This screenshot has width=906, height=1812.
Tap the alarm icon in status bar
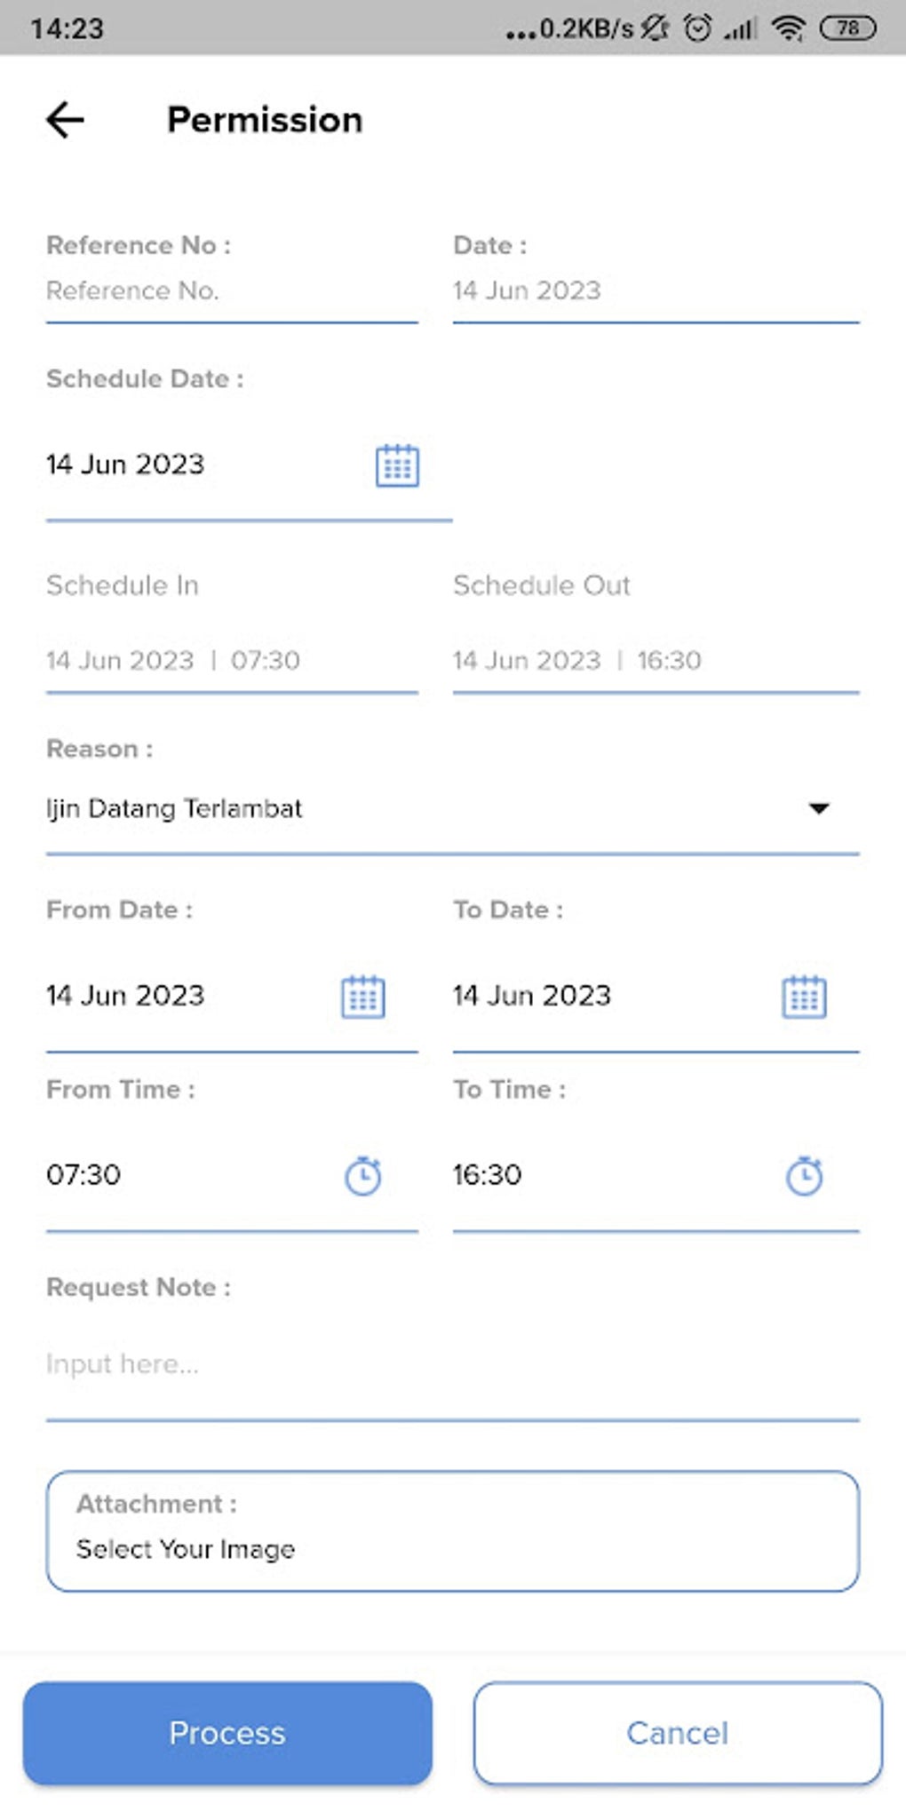[697, 28]
